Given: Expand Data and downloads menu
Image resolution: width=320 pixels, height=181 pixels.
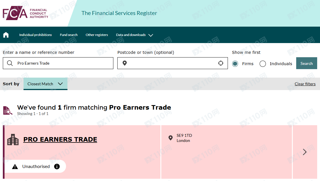Looking at the screenshot, I should pos(134,35).
